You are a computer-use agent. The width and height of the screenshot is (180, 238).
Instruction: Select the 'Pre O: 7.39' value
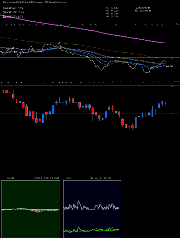[112, 8]
